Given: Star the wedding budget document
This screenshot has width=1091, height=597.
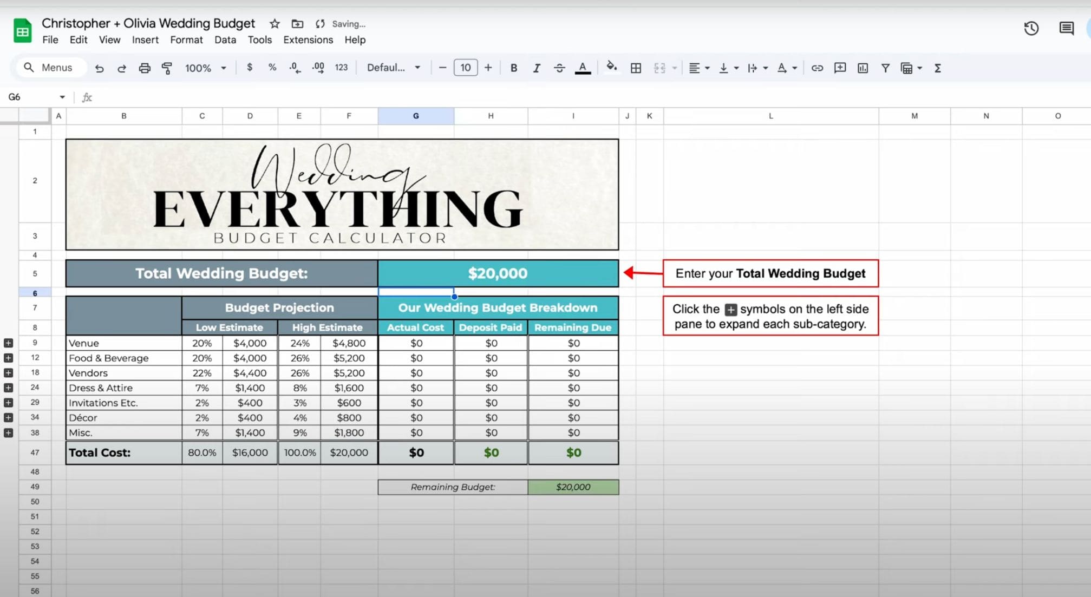Looking at the screenshot, I should pyautogui.click(x=275, y=23).
